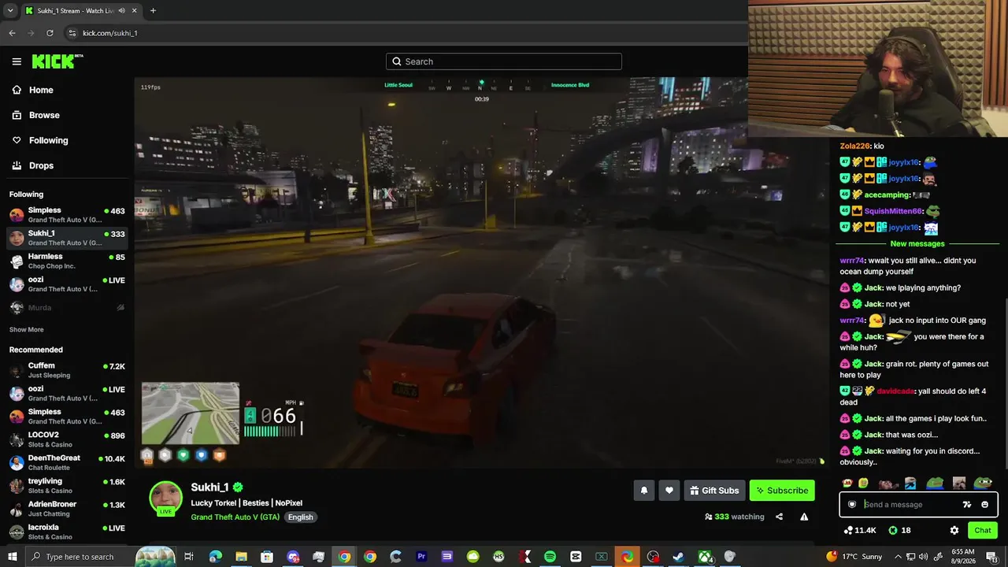This screenshot has width=1008, height=567.
Task: Click the chat identity badge icon
Action: [x=852, y=505]
